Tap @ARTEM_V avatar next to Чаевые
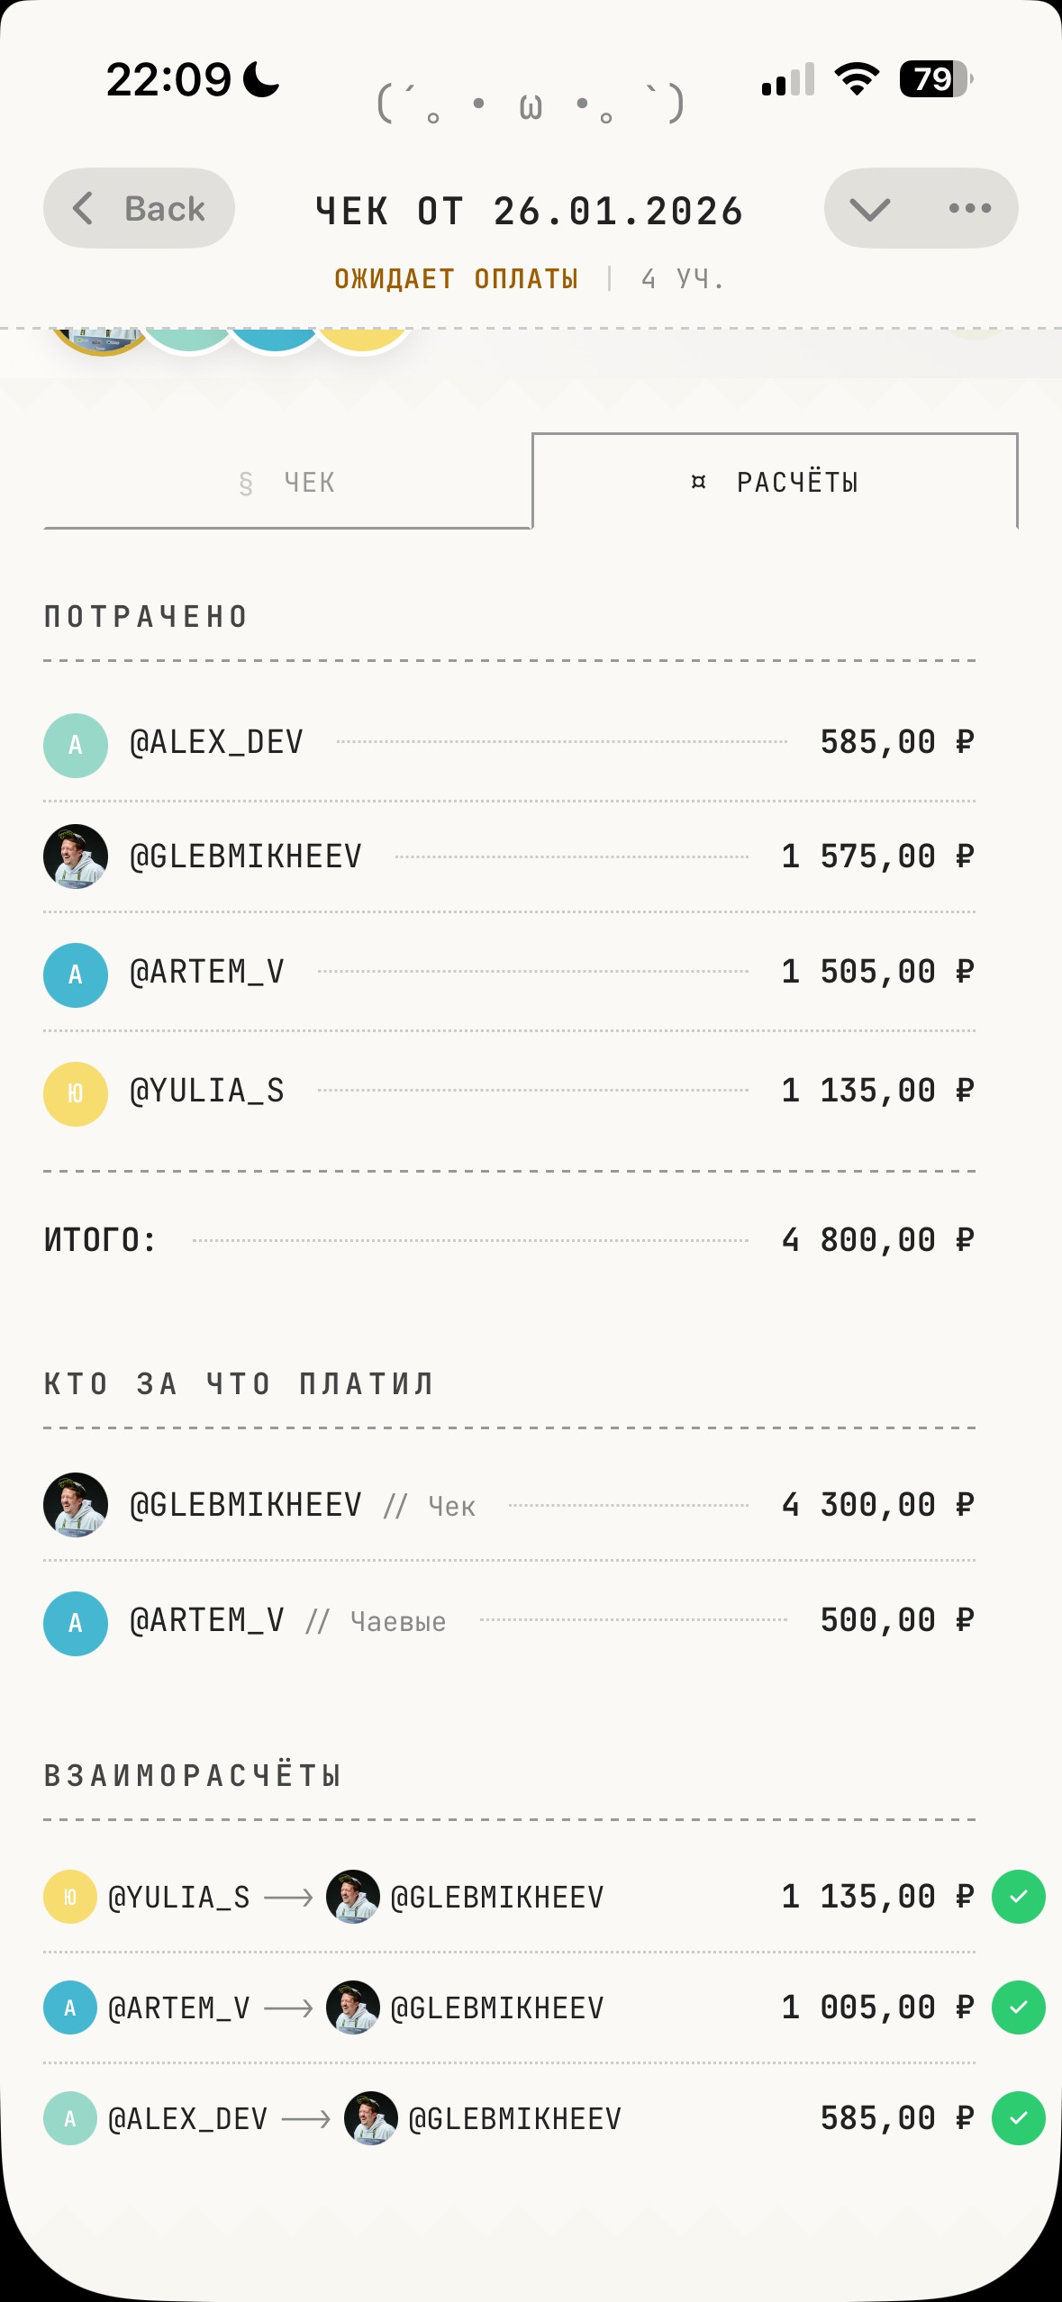The image size is (1062, 2302). [x=76, y=1623]
